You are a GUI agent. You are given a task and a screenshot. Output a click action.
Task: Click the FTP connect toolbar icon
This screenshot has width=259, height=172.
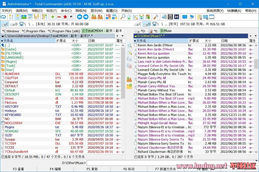[108, 17]
